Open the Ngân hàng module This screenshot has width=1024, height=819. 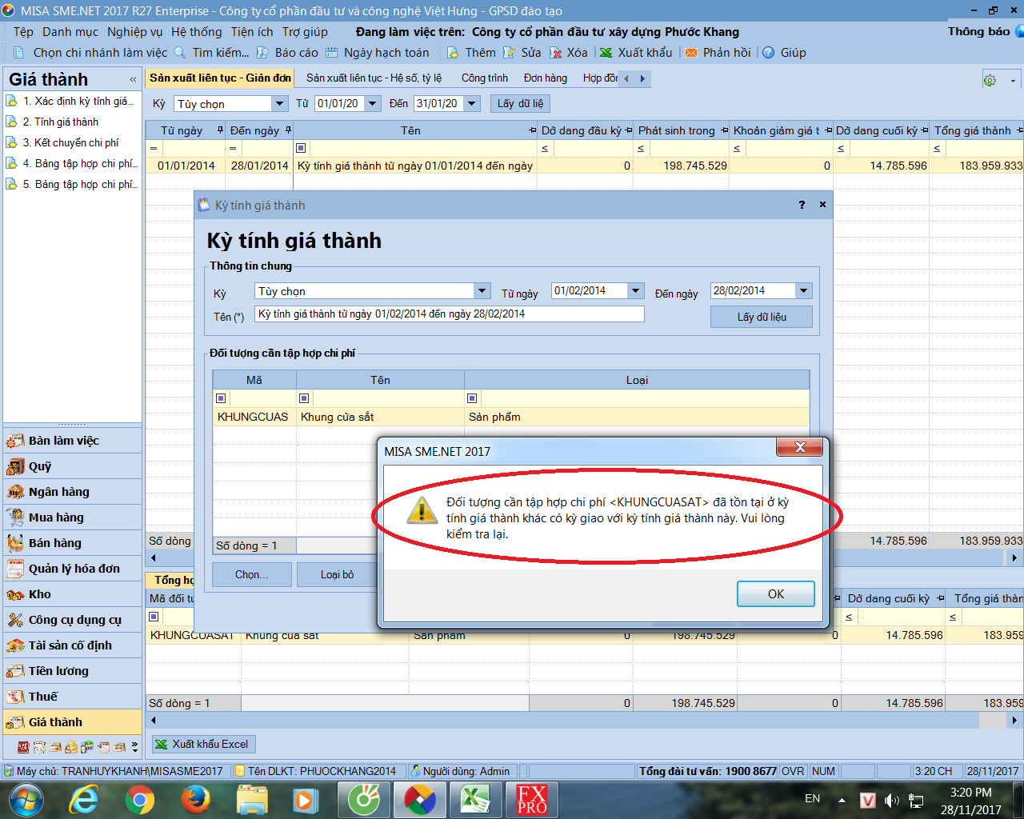click(x=72, y=492)
